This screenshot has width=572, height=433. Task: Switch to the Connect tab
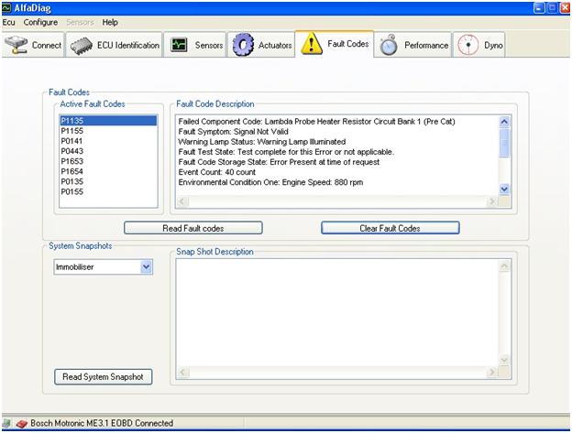pos(33,45)
